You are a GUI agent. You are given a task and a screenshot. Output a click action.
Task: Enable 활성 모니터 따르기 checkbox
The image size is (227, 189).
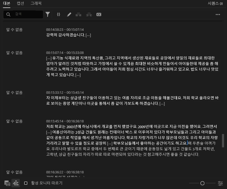coord(26,183)
